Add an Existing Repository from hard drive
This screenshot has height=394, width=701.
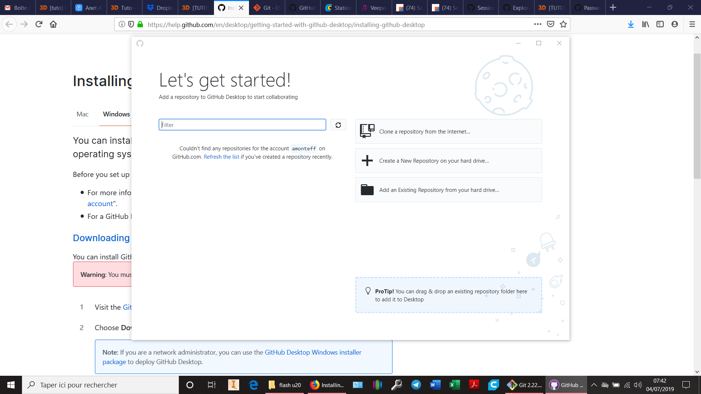[448, 190]
